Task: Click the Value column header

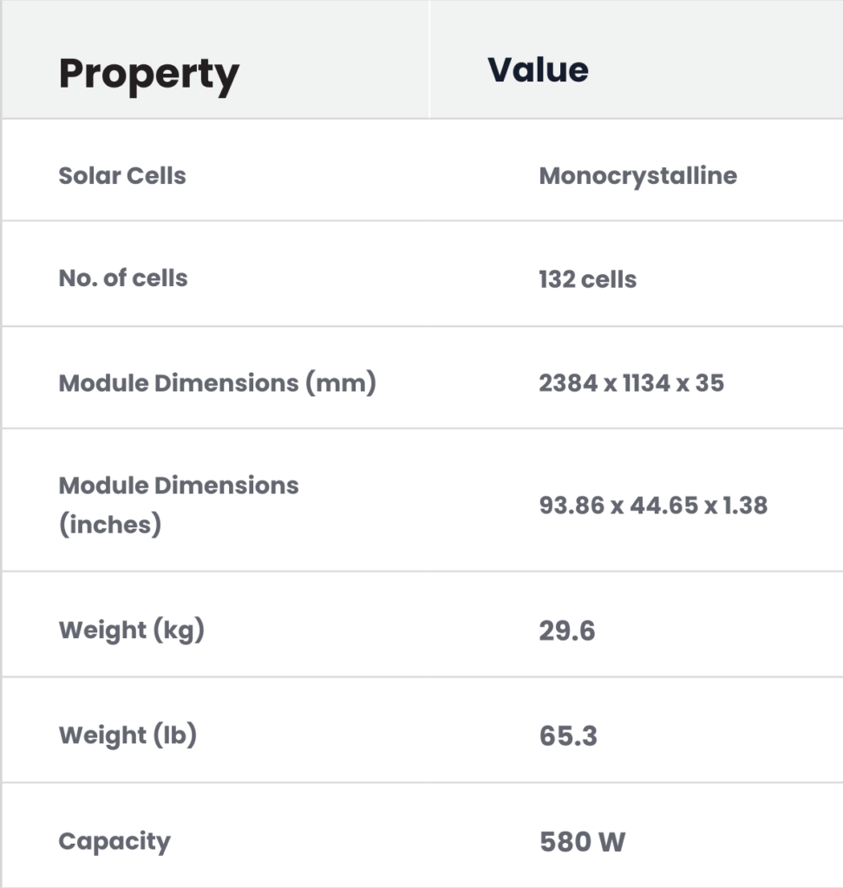Action: coord(538,70)
